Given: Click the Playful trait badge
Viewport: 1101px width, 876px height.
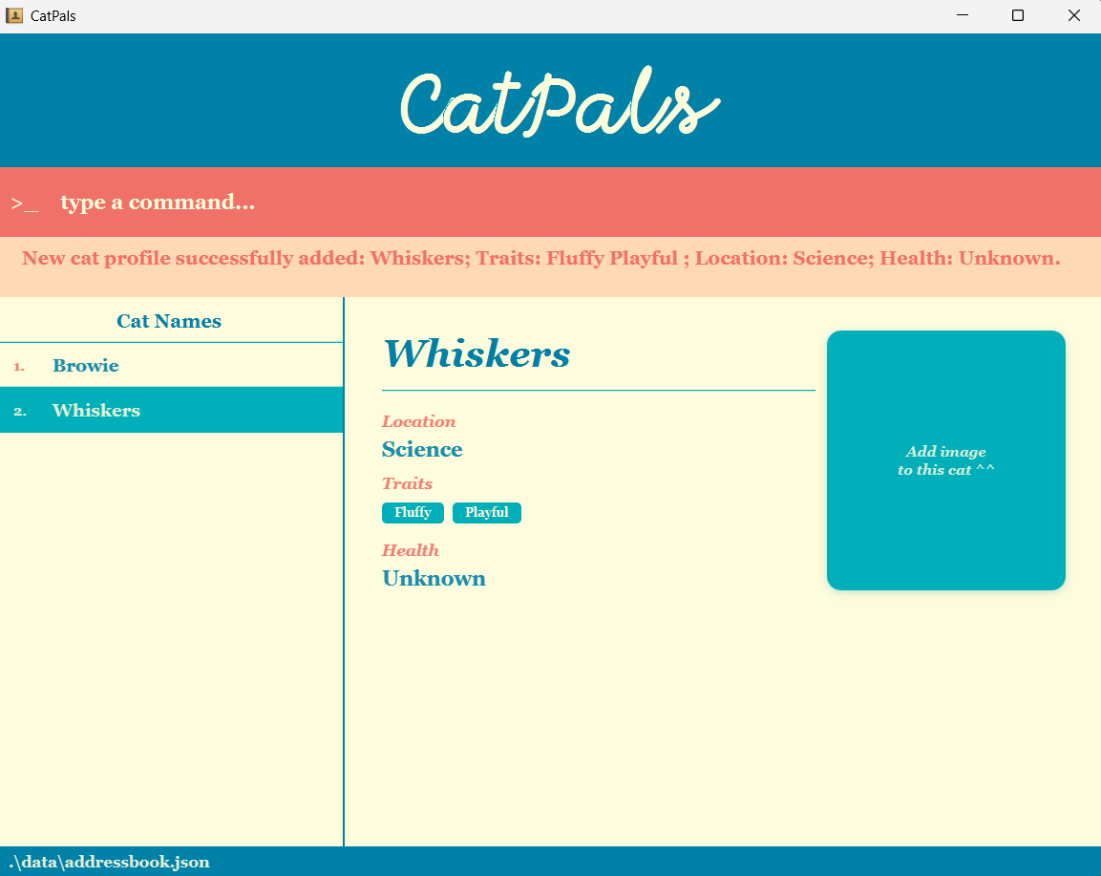Looking at the screenshot, I should (x=486, y=512).
